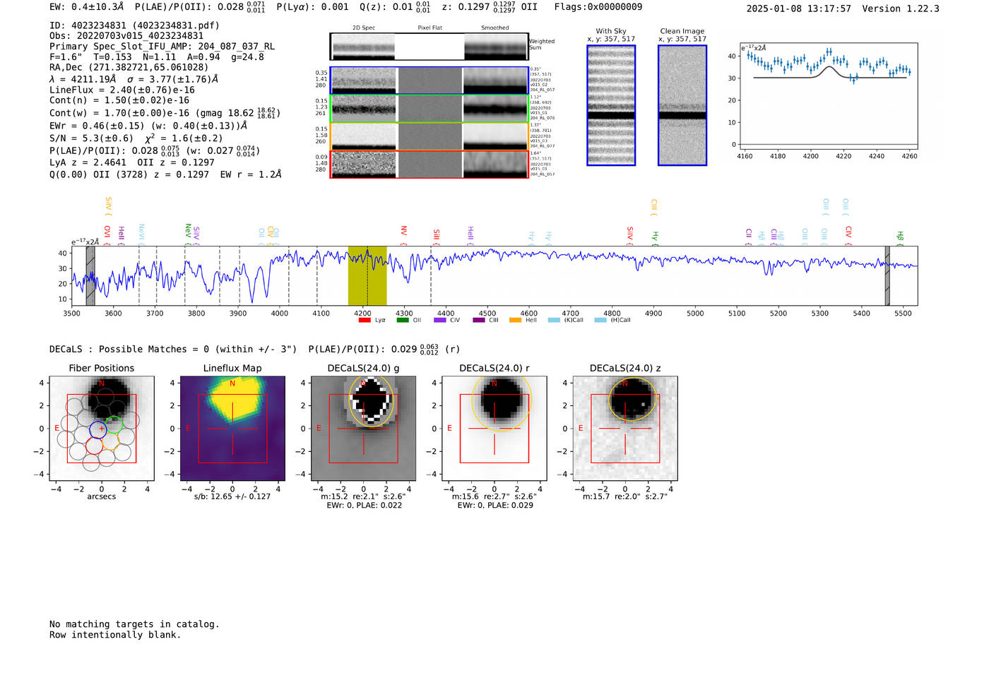Image resolution: width=989 pixels, height=673 pixels.
Task: Click the RA,Dec coordinates text
Action: pyautogui.click(x=129, y=67)
